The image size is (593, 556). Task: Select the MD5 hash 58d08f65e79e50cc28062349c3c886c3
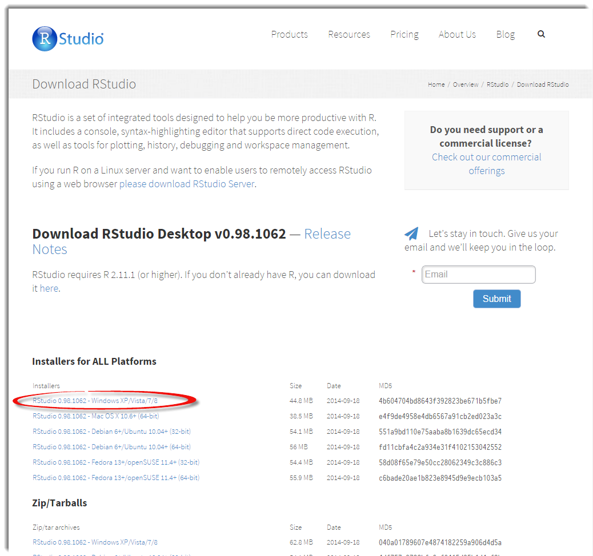(440, 463)
